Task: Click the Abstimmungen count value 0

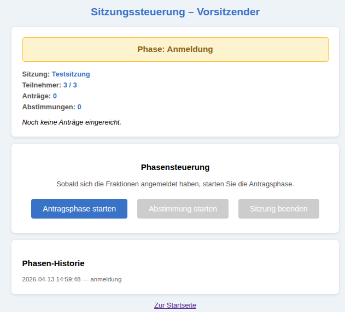Action: (79, 107)
